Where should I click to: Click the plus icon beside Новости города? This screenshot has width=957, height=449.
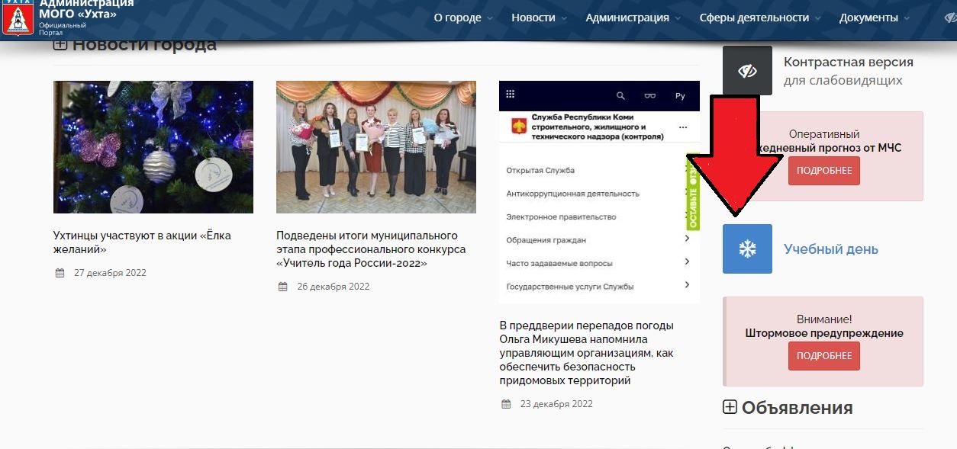(x=60, y=45)
